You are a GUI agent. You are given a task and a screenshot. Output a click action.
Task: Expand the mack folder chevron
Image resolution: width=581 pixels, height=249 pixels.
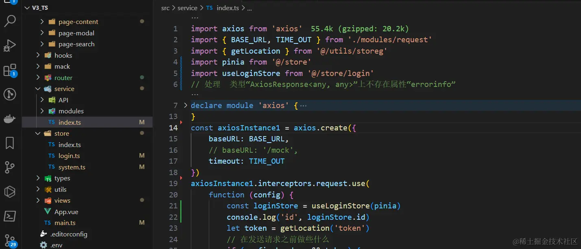click(38, 66)
